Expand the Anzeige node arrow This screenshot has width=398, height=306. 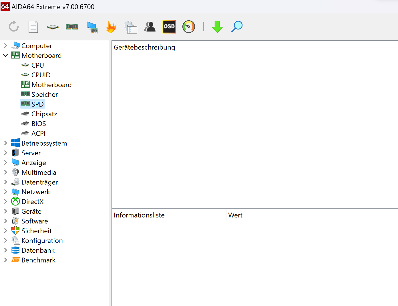[x=5, y=162]
